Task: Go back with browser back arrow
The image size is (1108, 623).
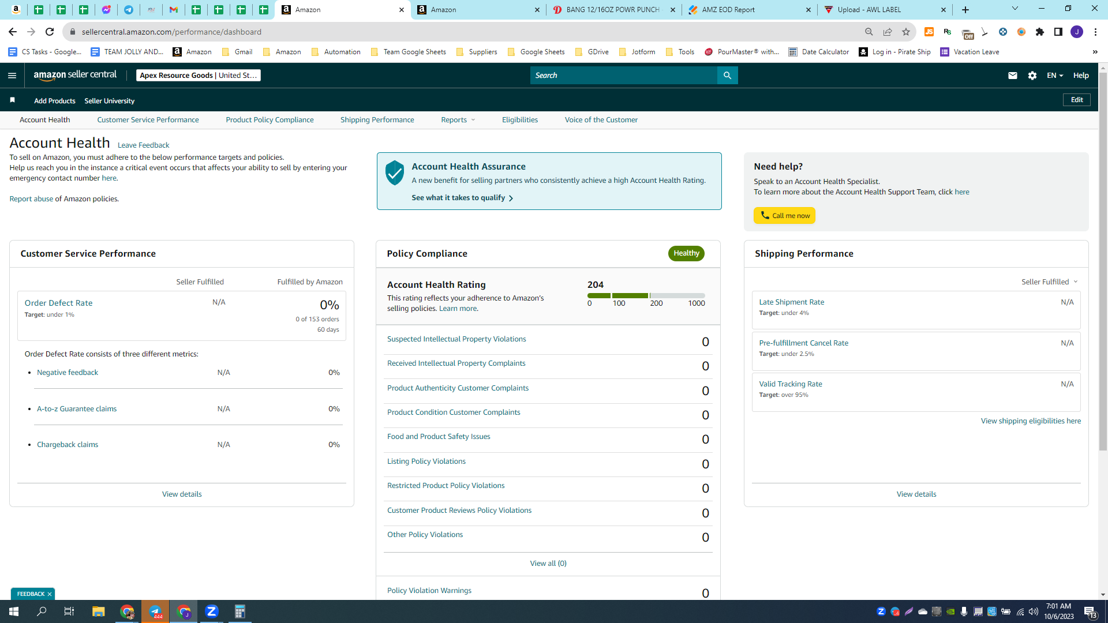Action: click(x=13, y=32)
